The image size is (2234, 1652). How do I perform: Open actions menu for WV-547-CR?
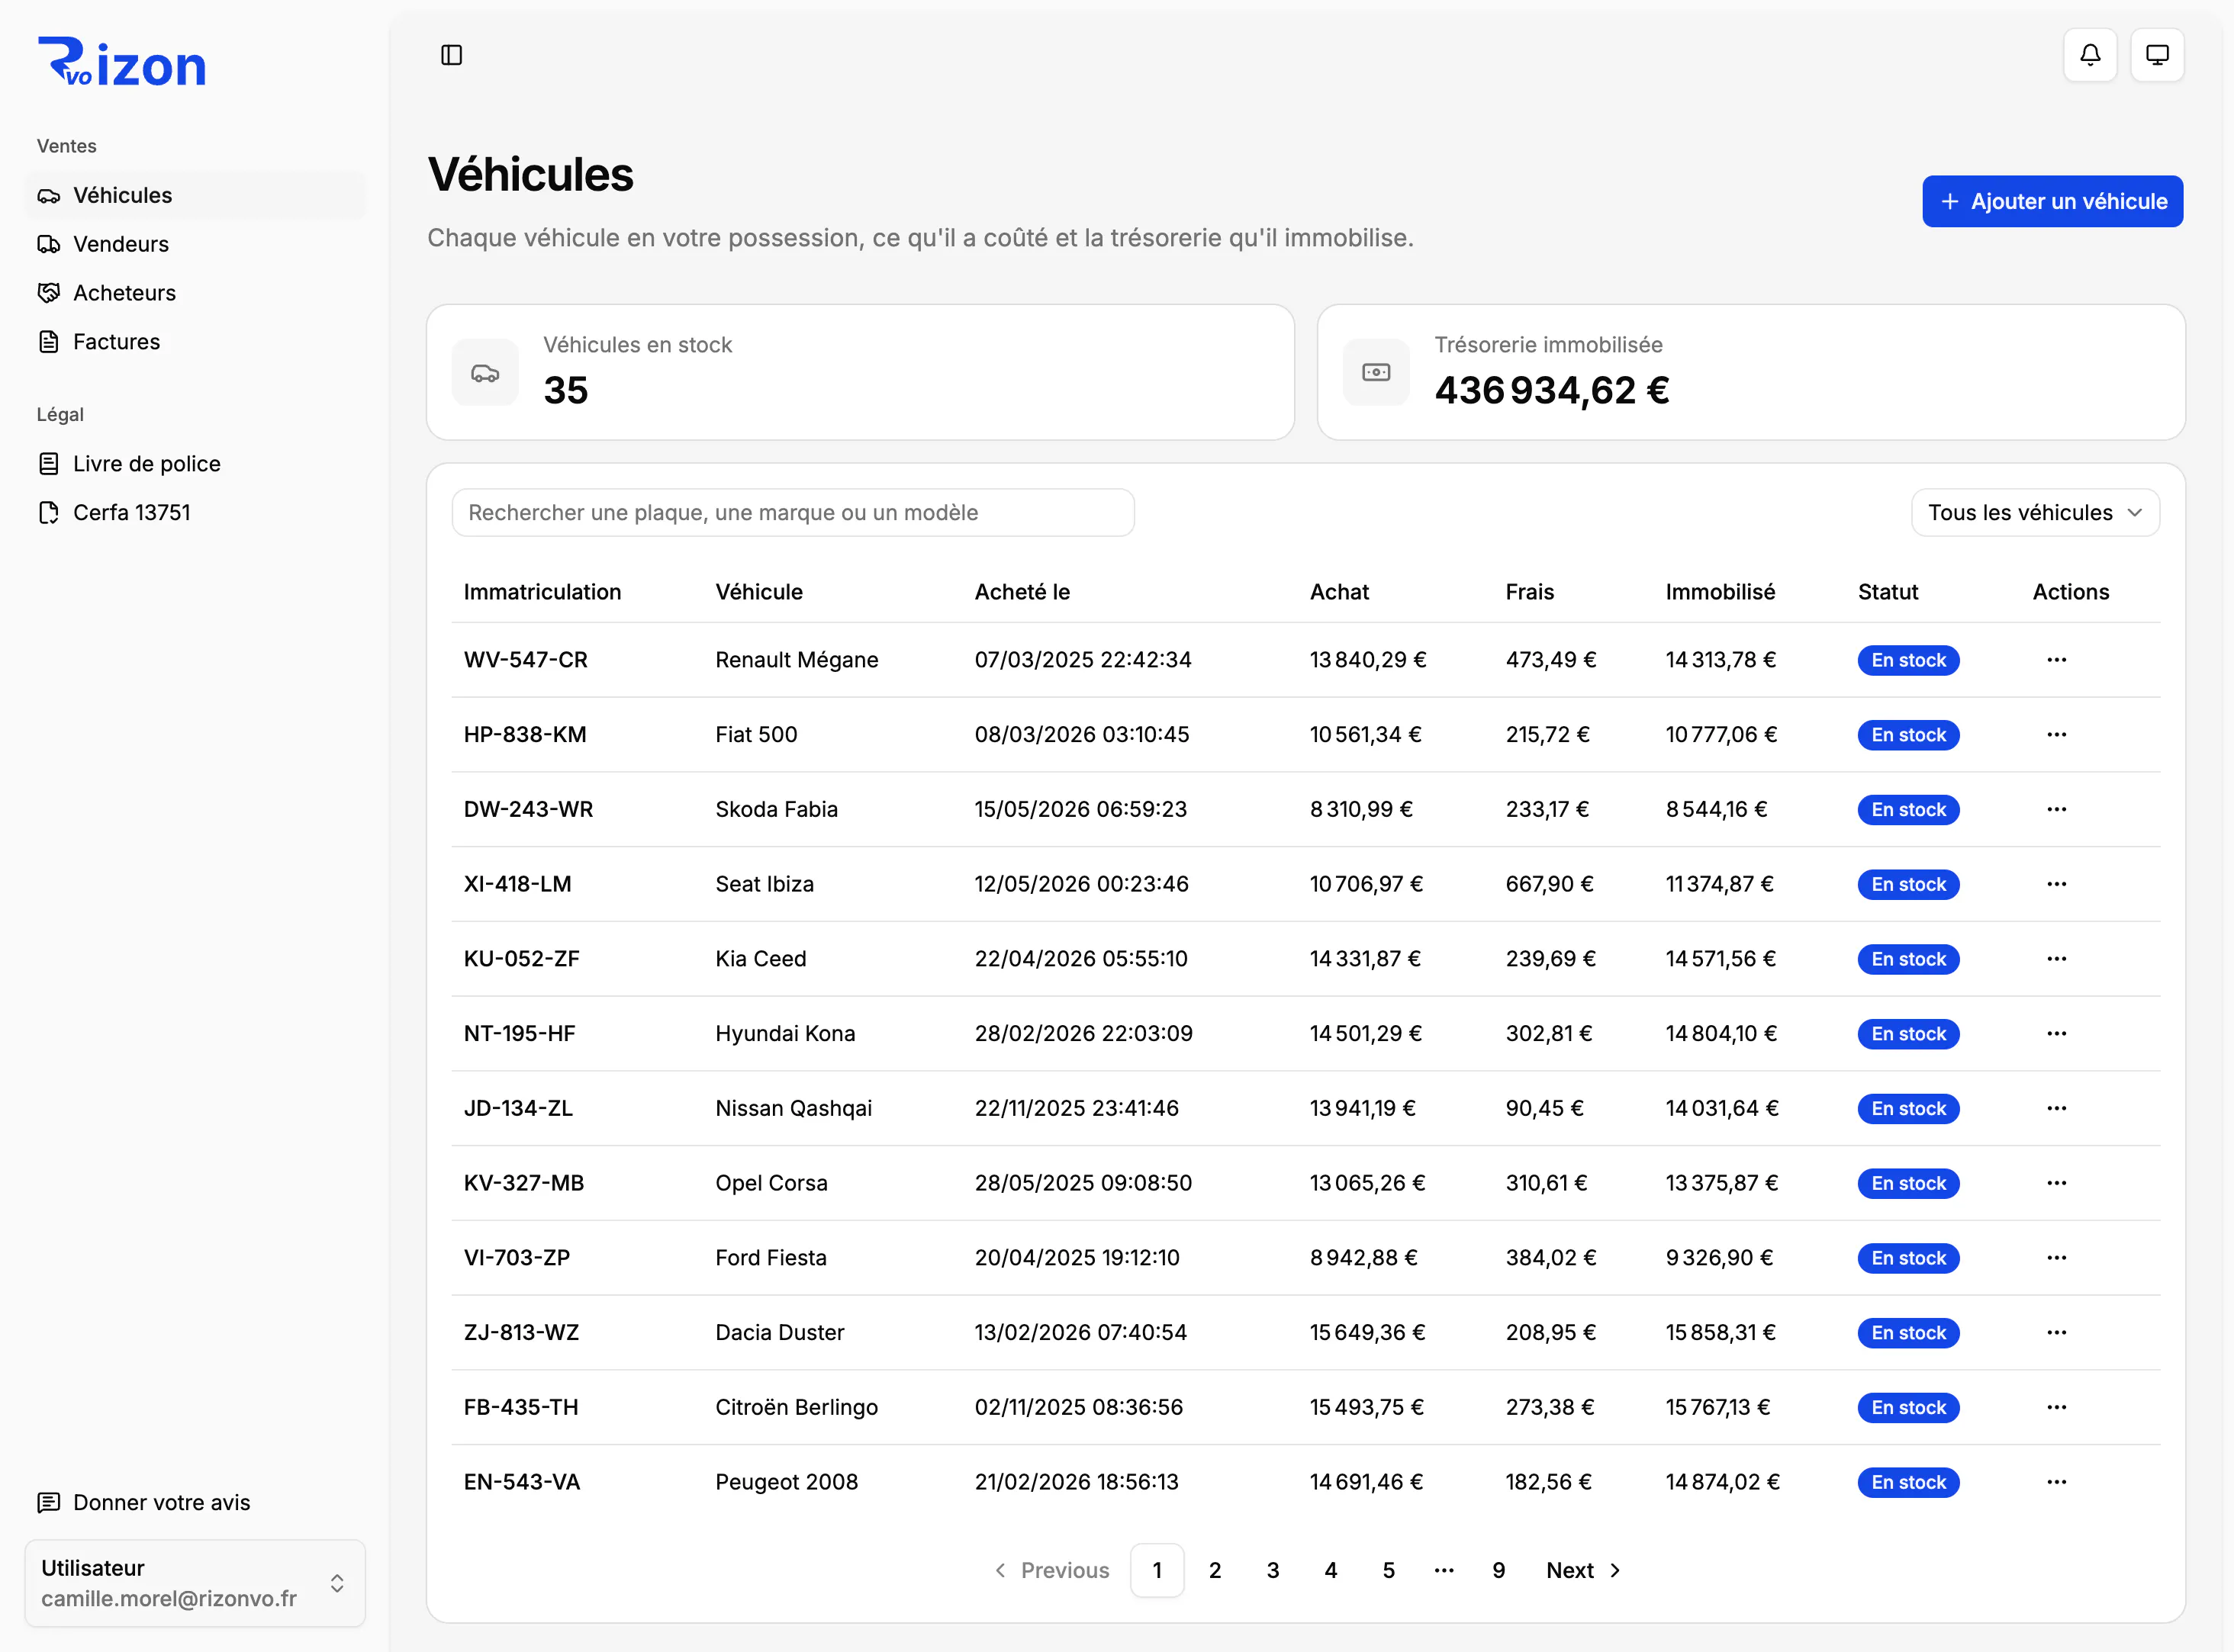(2057, 660)
